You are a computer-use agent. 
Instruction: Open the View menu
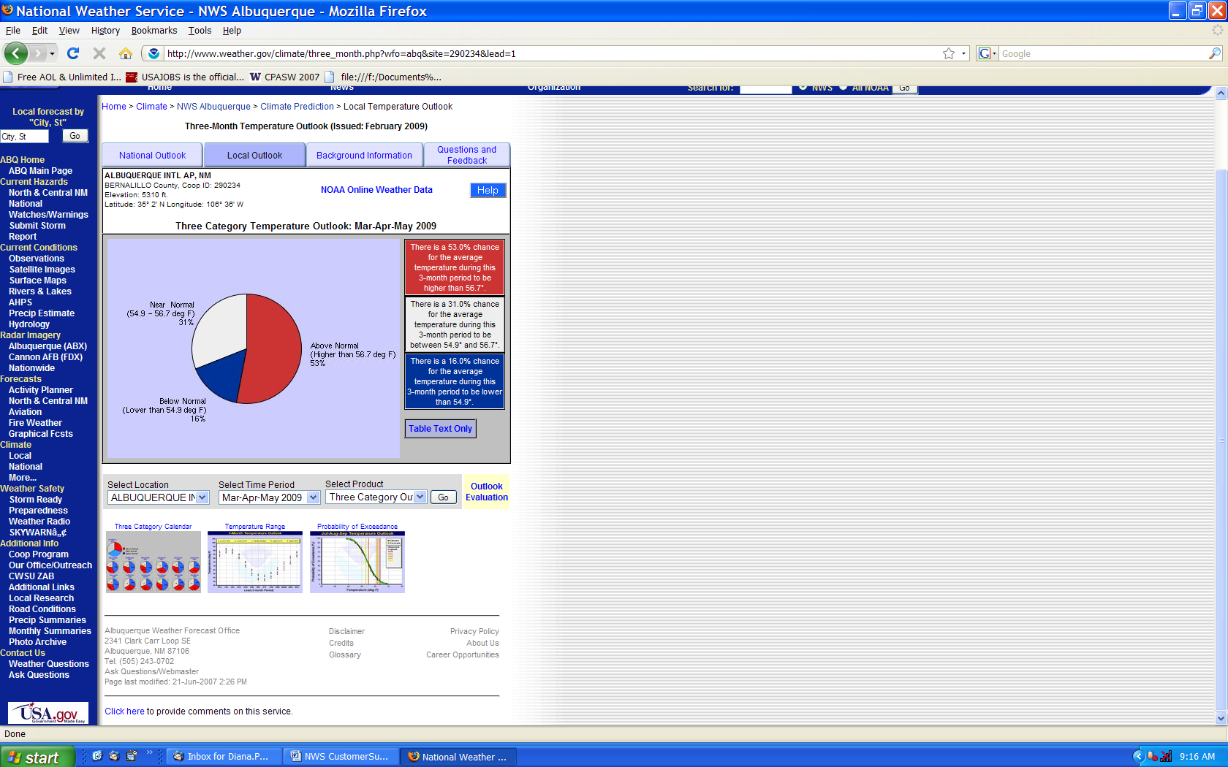coord(69,31)
